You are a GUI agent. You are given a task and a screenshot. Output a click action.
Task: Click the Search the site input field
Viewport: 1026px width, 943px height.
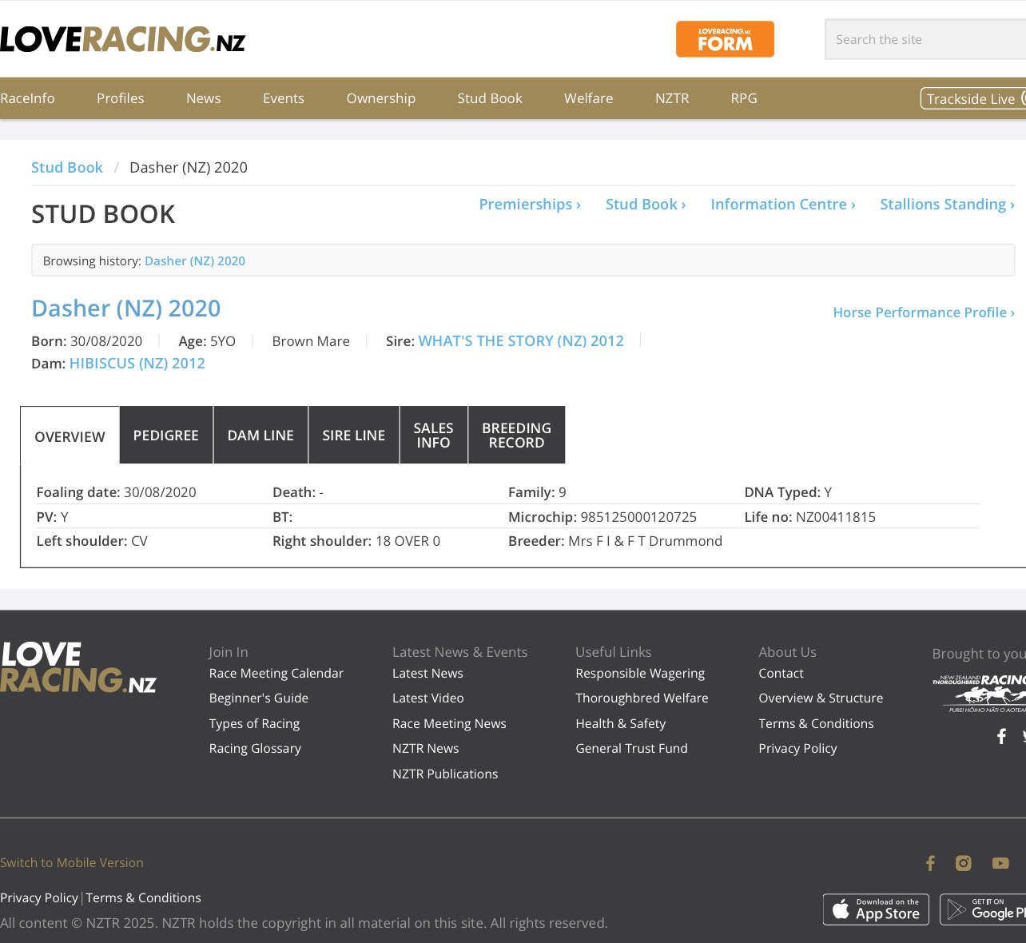click(x=927, y=40)
